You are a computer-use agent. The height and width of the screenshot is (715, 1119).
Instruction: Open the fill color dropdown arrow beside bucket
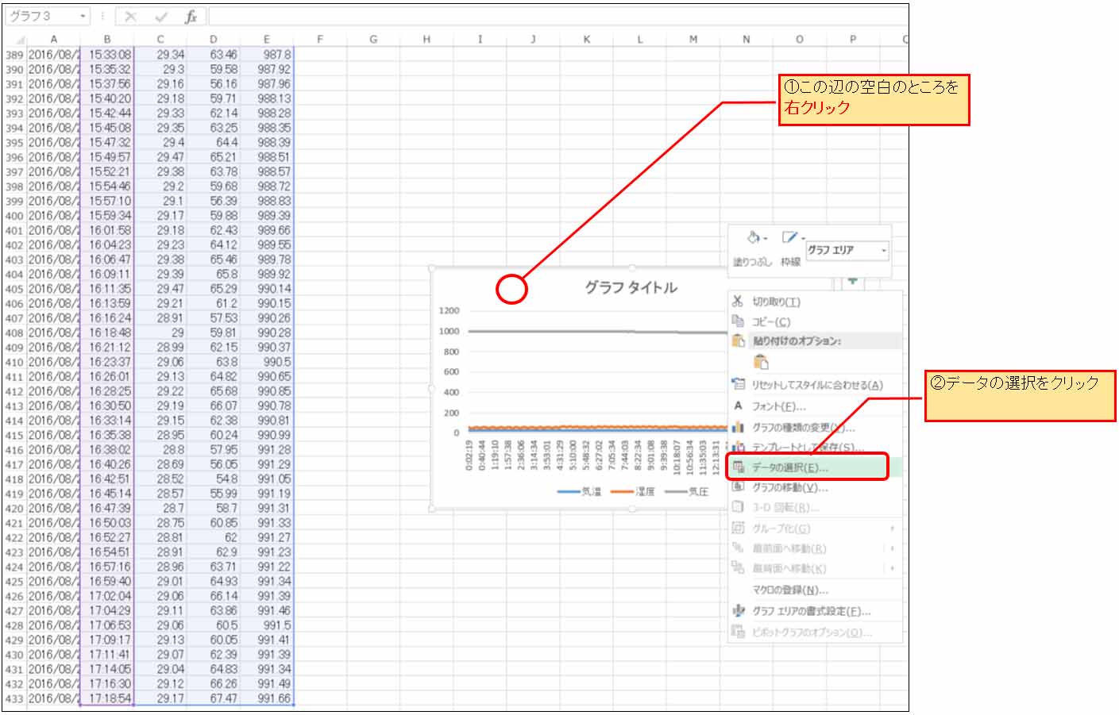coord(766,239)
